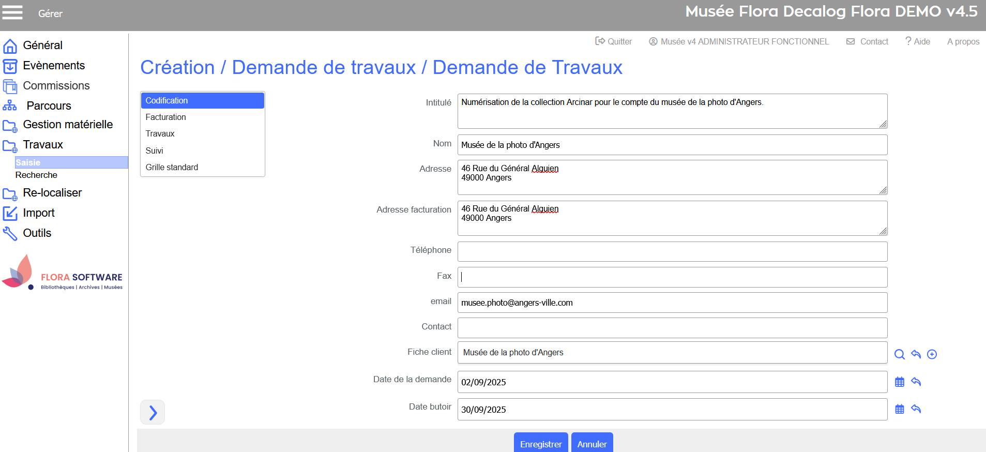Click the add icon beside Fiche client
The width and height of the screenshot is (986, 452).
pos(932,354)
